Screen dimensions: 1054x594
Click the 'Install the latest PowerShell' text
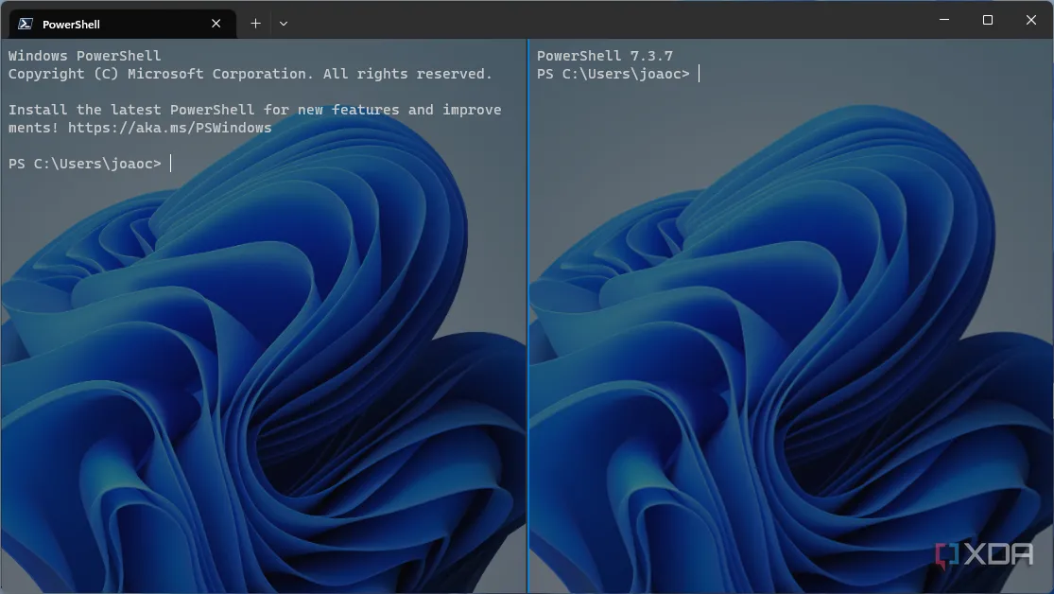(132, 110)
